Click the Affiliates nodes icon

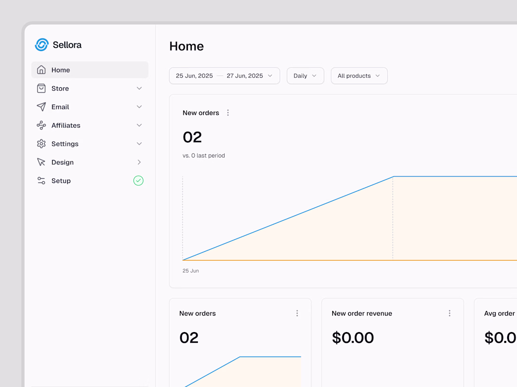tap(41, 125)
